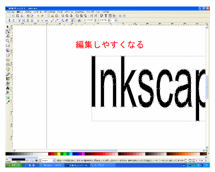Select the Pen Bezier tool

coord(8,74)
